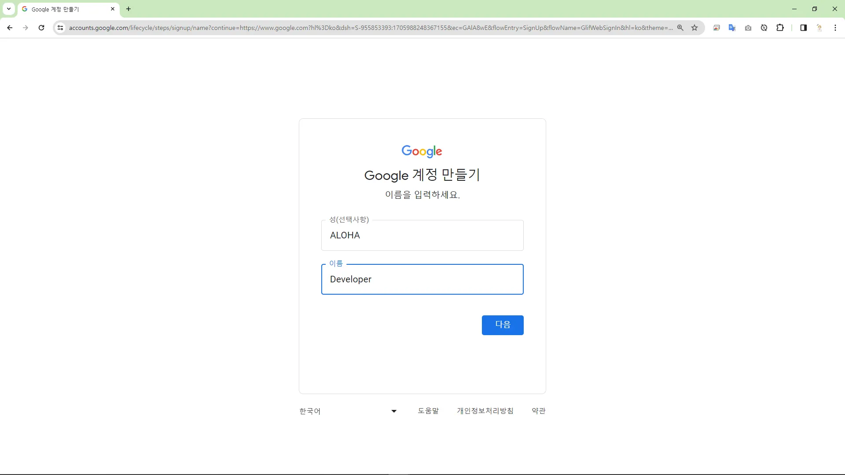Open Chrome three-dot menu

click(x=835, y=28)
